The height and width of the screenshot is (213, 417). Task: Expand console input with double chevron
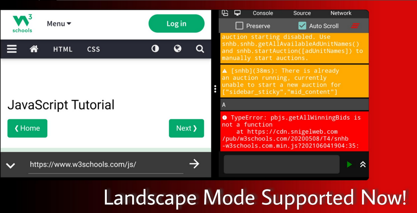(x=363, y=164)
